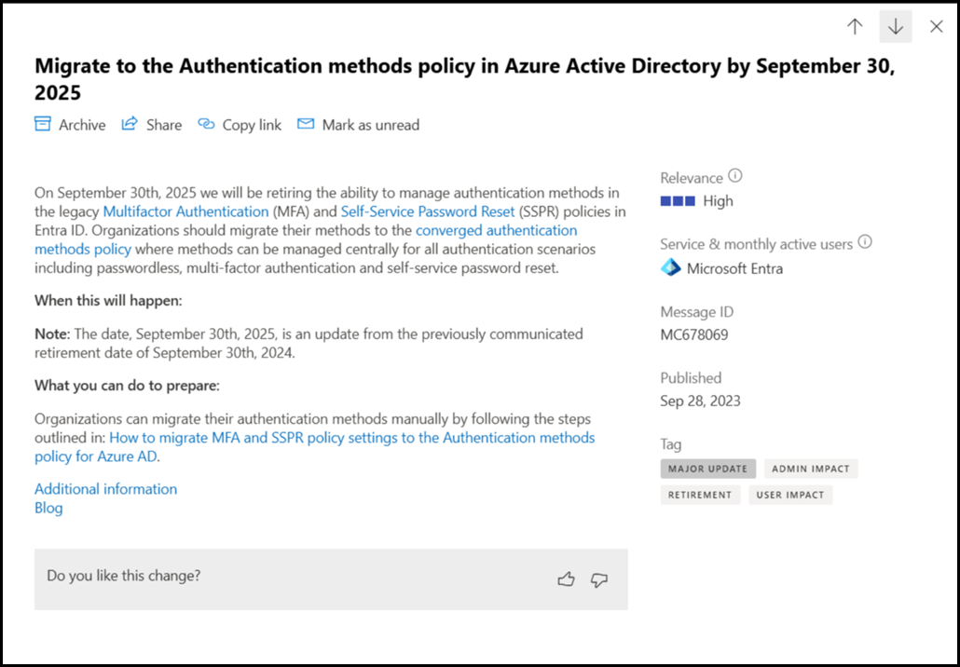960x667 pixels.
Task: Click the Copy link chain icon
Action: [206, 124]
